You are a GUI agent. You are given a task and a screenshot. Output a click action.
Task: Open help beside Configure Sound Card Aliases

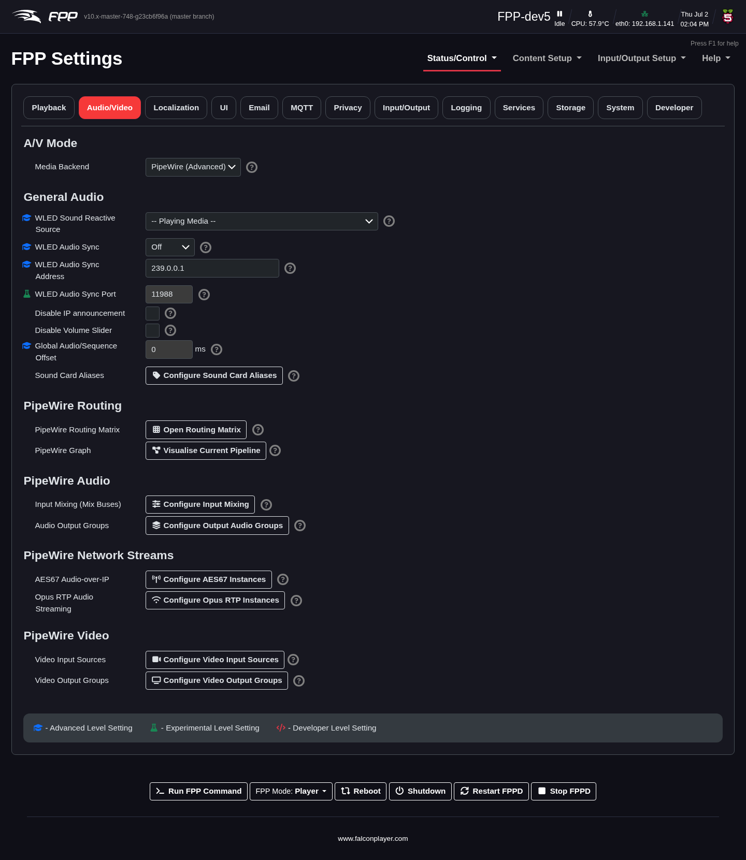294,376
